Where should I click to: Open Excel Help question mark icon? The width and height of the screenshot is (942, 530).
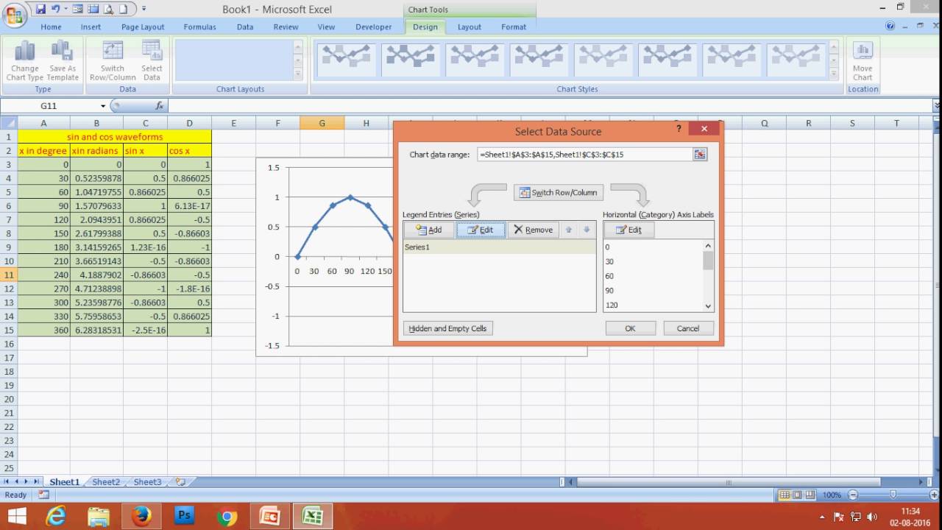[x=890, y=26]
